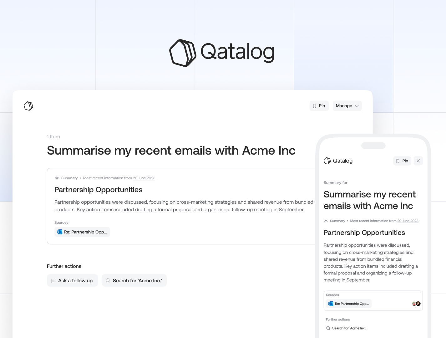This screenshot has width=446, height=338.
Task: Click the search icon under mobile 'Further actions'
Action: click(328, 328)
